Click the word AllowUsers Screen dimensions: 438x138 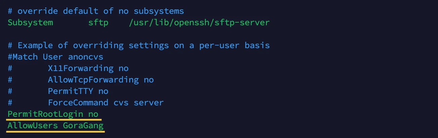click(33, 126)
